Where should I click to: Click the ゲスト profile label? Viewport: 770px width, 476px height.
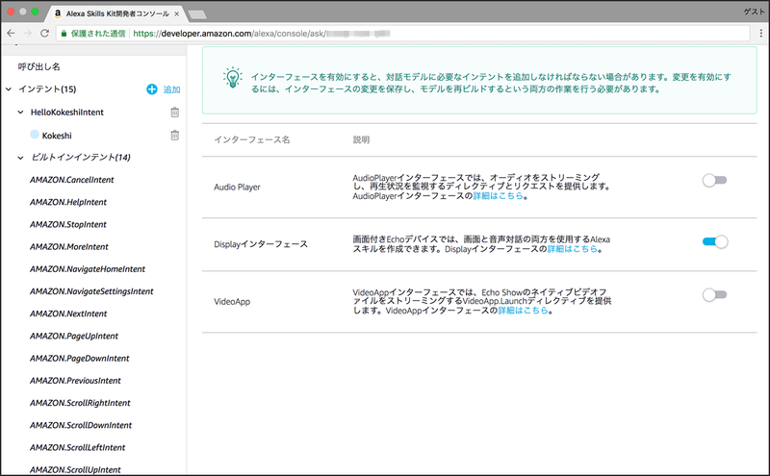click(x=754, y=12)
